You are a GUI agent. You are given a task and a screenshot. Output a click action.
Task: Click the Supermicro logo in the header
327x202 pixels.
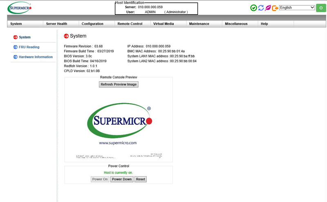coord(19,8)
